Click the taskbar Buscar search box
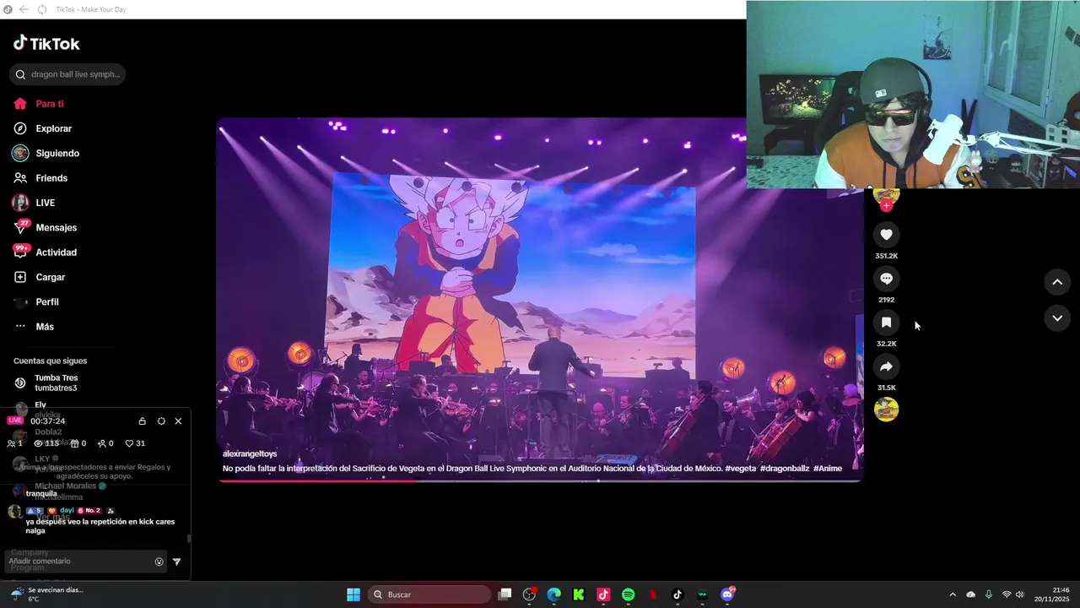 429,594
